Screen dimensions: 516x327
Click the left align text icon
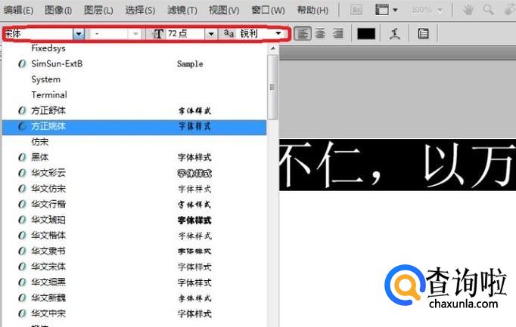303,34
